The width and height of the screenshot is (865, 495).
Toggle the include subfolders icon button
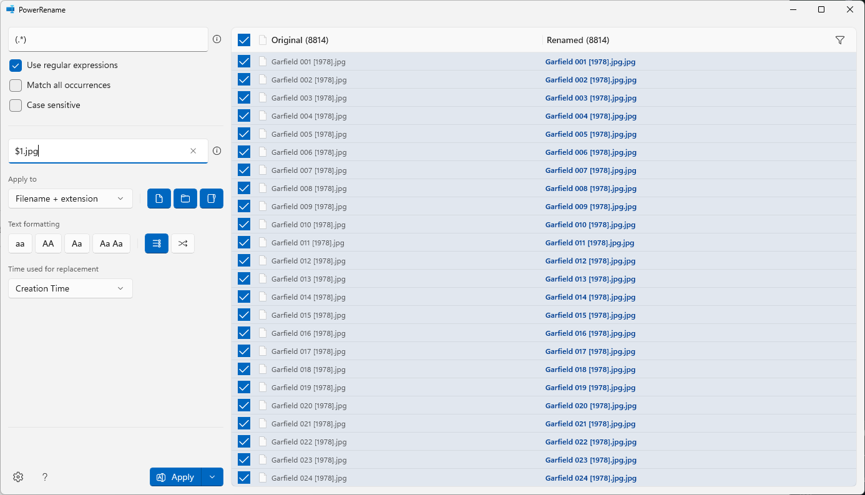pos(212,198)
